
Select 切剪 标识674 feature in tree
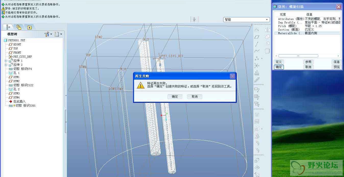pos(20,69)
